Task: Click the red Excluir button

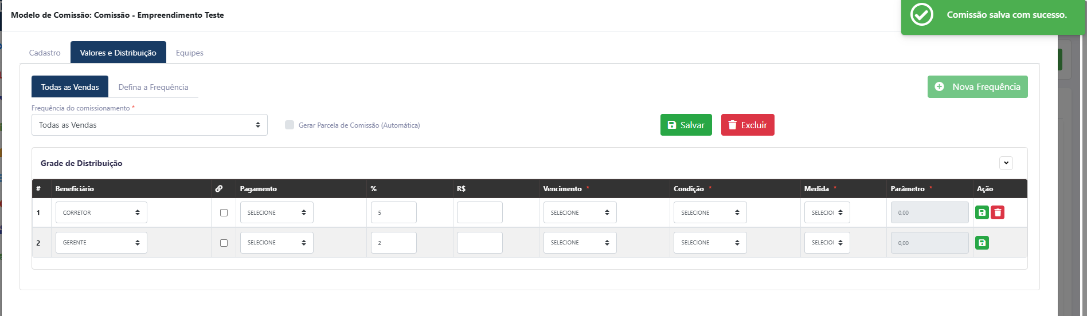Action: click(x=748, y=125)
